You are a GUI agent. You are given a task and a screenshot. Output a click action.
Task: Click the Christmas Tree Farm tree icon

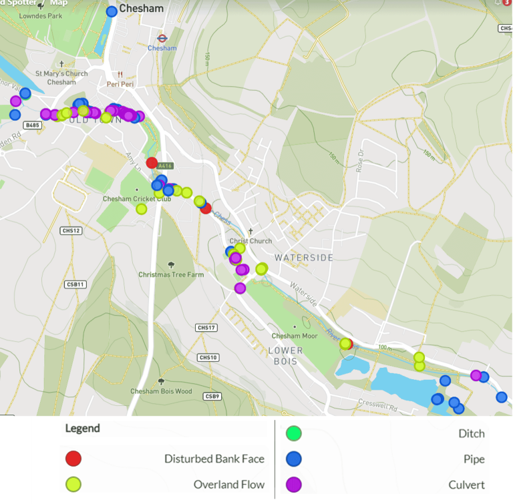171,264
